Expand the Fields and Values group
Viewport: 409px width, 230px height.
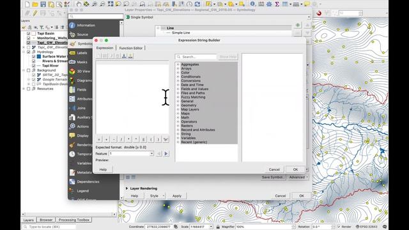tap(178, 89)
